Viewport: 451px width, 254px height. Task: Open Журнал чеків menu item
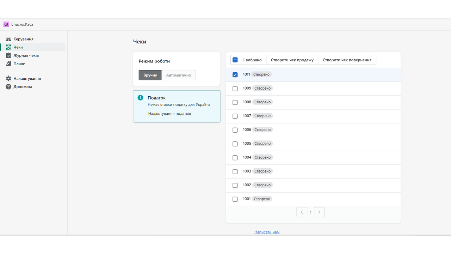point(33,55)
